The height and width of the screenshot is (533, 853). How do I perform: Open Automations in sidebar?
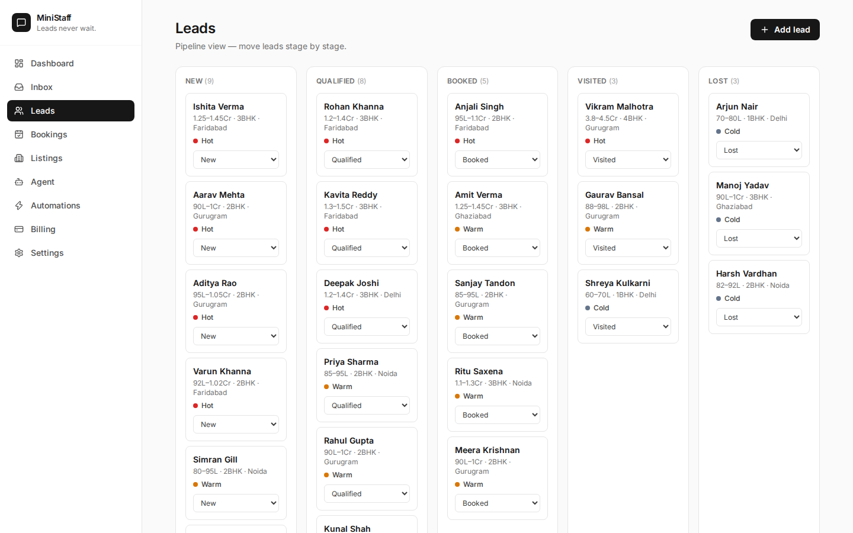pyautogui.click(x=70, y=206)
